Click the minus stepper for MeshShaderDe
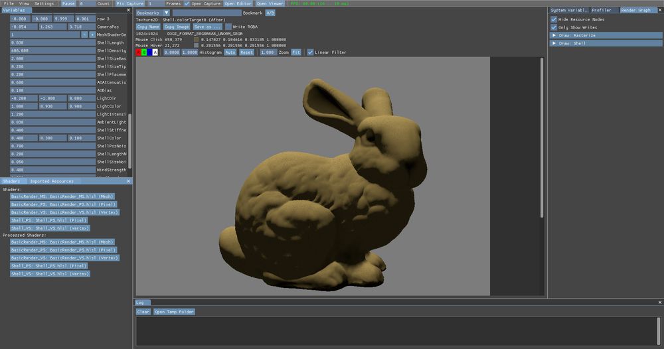This screenshot has height=349, width=664. coord(85,35)
